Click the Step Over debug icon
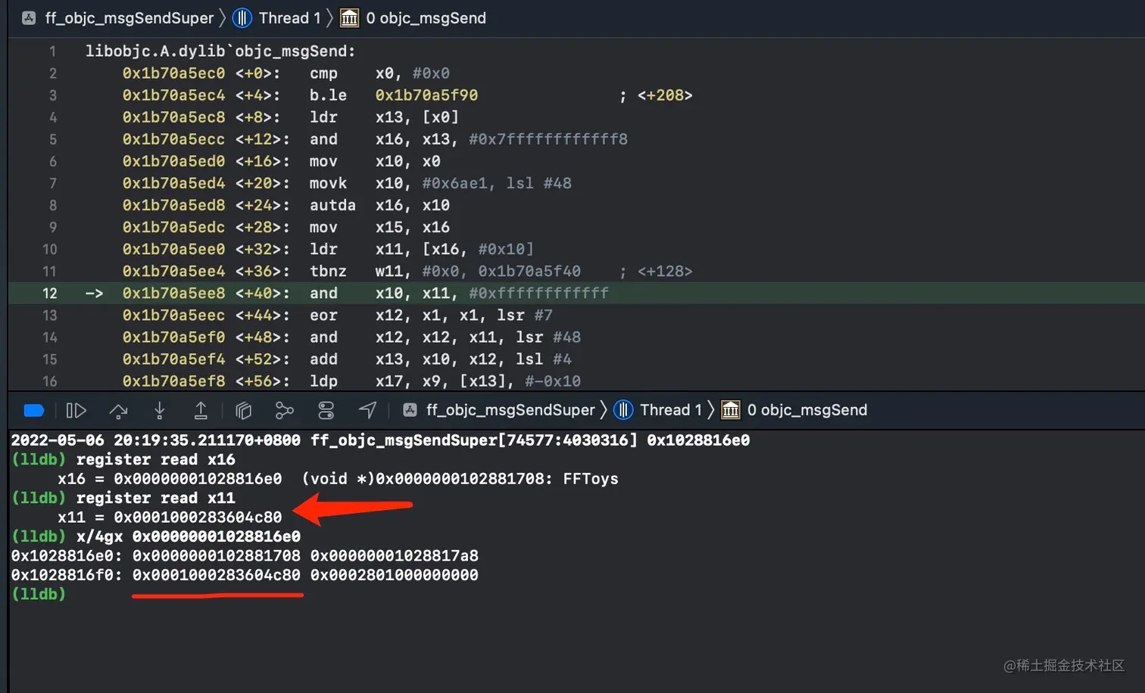This screenshot has width=1145, height=693. [x=118, y=410]
